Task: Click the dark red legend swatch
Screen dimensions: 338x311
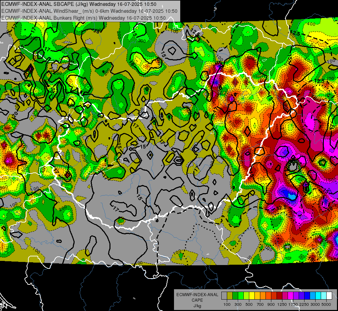Action: click(x=279, y=296)
